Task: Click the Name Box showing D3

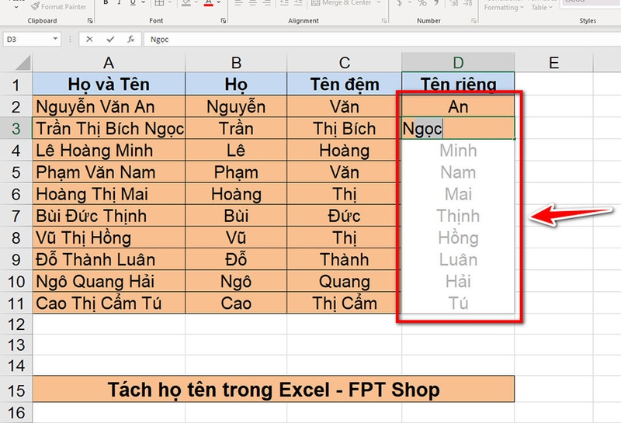Action: (x=28, y=40)
